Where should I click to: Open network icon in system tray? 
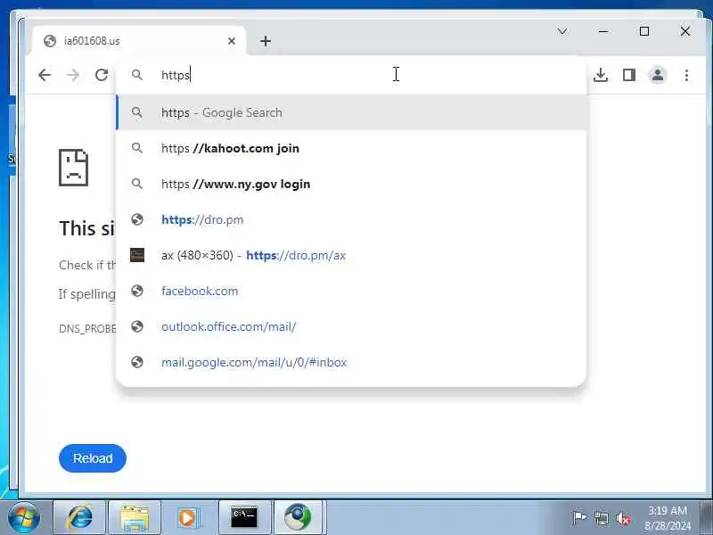click(601, 518)
